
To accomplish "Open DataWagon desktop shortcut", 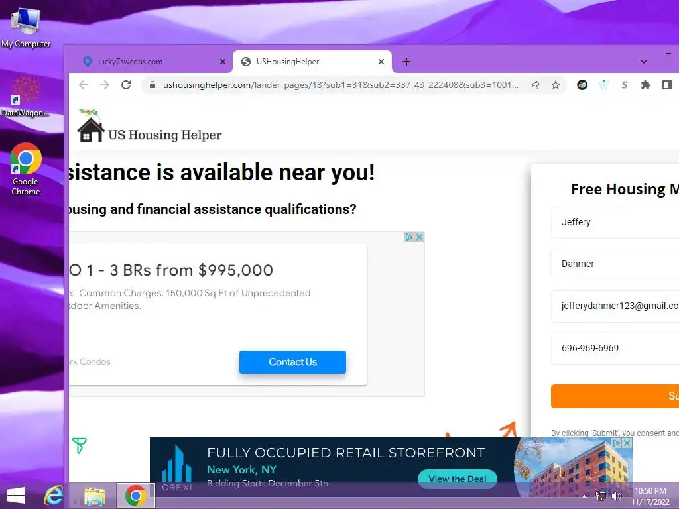I will [25, 97].
